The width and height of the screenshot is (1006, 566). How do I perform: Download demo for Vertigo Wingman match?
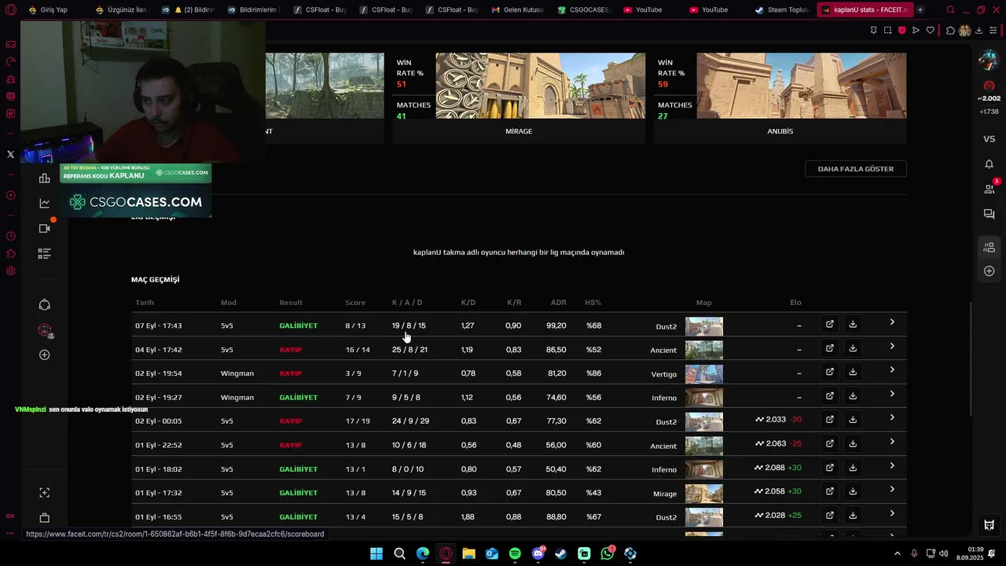click(853, 372)
